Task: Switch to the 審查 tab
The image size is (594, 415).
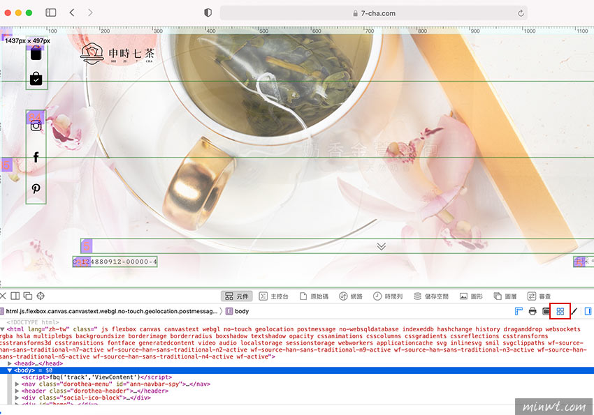Action: click(539, 296)
